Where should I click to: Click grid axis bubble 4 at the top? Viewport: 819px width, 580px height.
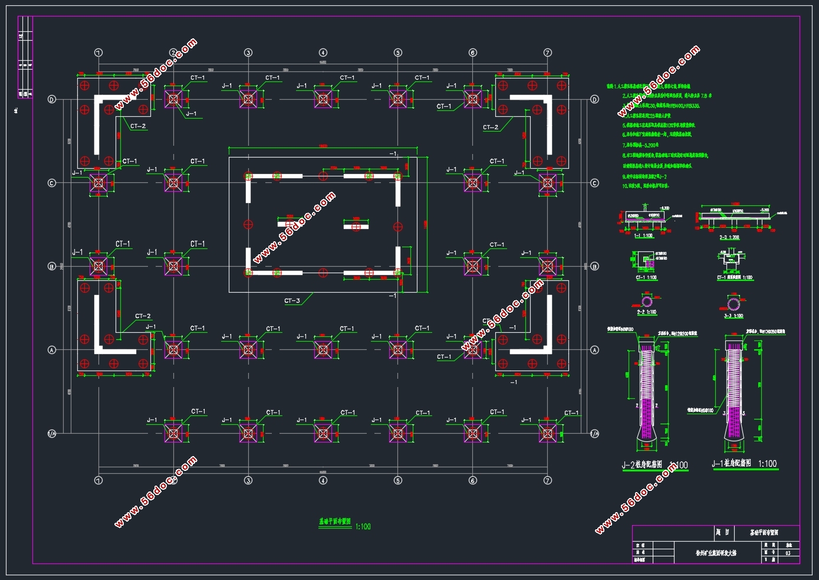click(x=323, y=53)
